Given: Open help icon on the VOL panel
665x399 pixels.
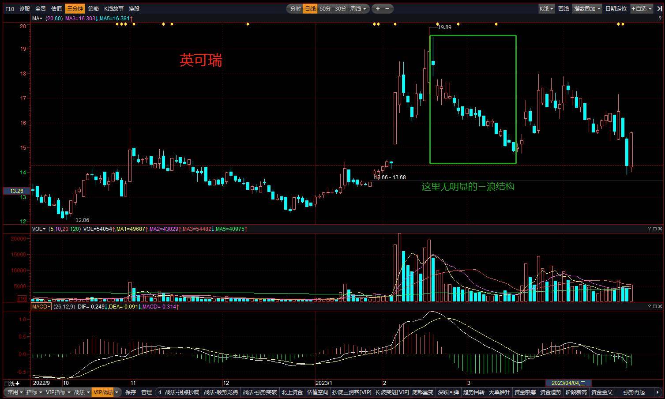Looking at the screenshot, I should pyautogui.click(x=650, y=229).
